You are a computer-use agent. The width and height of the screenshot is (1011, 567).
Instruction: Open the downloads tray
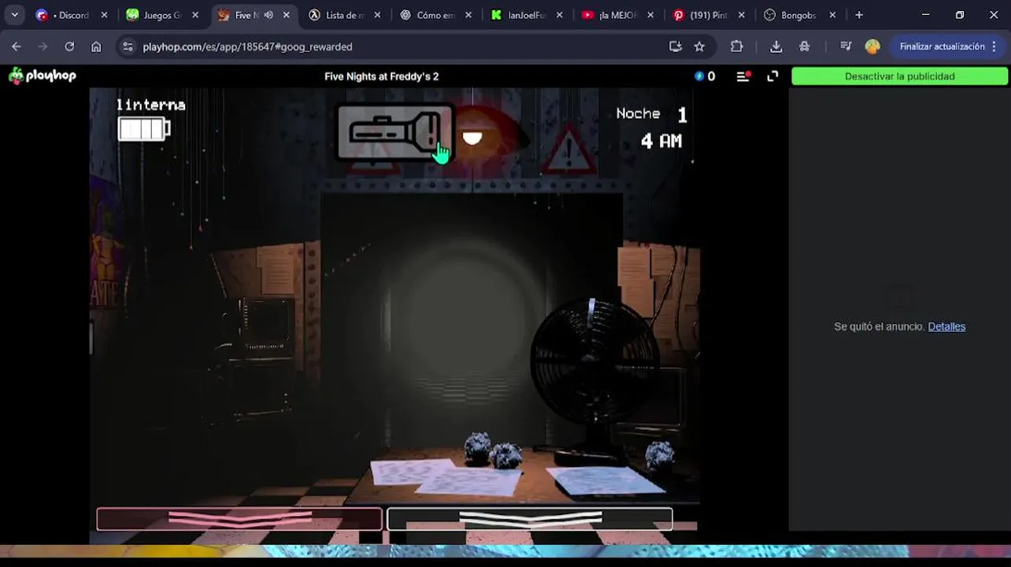pos(776,46)
